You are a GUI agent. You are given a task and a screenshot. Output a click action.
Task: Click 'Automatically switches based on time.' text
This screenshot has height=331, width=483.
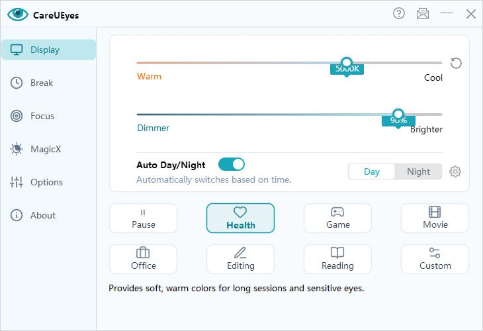(214, 179)
